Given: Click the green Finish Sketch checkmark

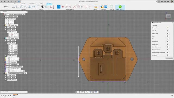Looking at the screenshot, I should tap(120, 7).
